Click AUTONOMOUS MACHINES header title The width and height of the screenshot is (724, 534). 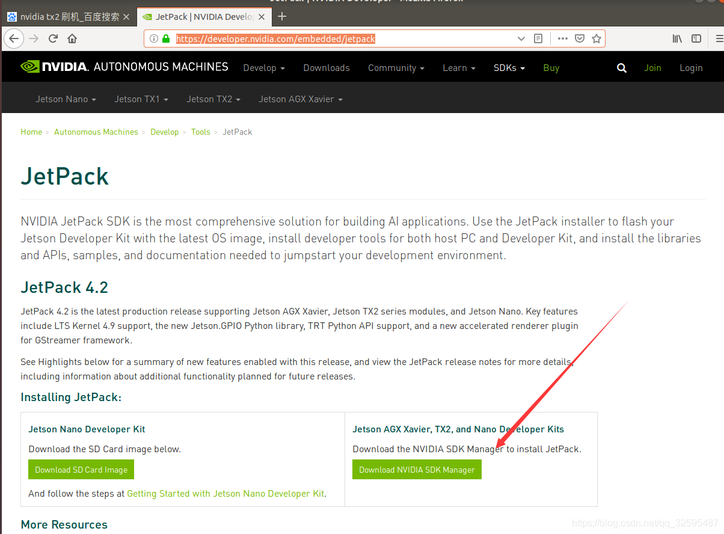point(161,67)
